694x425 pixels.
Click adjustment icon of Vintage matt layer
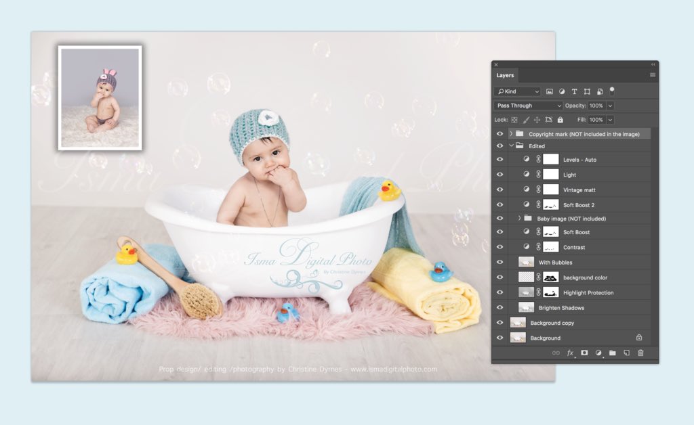tap(526, 189)
